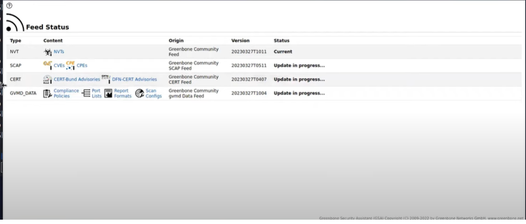Click the Port Lists icon
526x224 pixels.
pos(86,93)
